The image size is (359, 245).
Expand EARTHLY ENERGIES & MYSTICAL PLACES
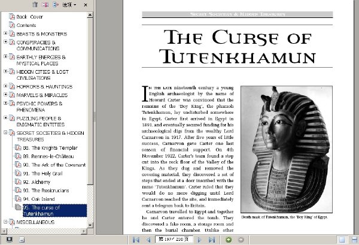[x=5, y=56]
